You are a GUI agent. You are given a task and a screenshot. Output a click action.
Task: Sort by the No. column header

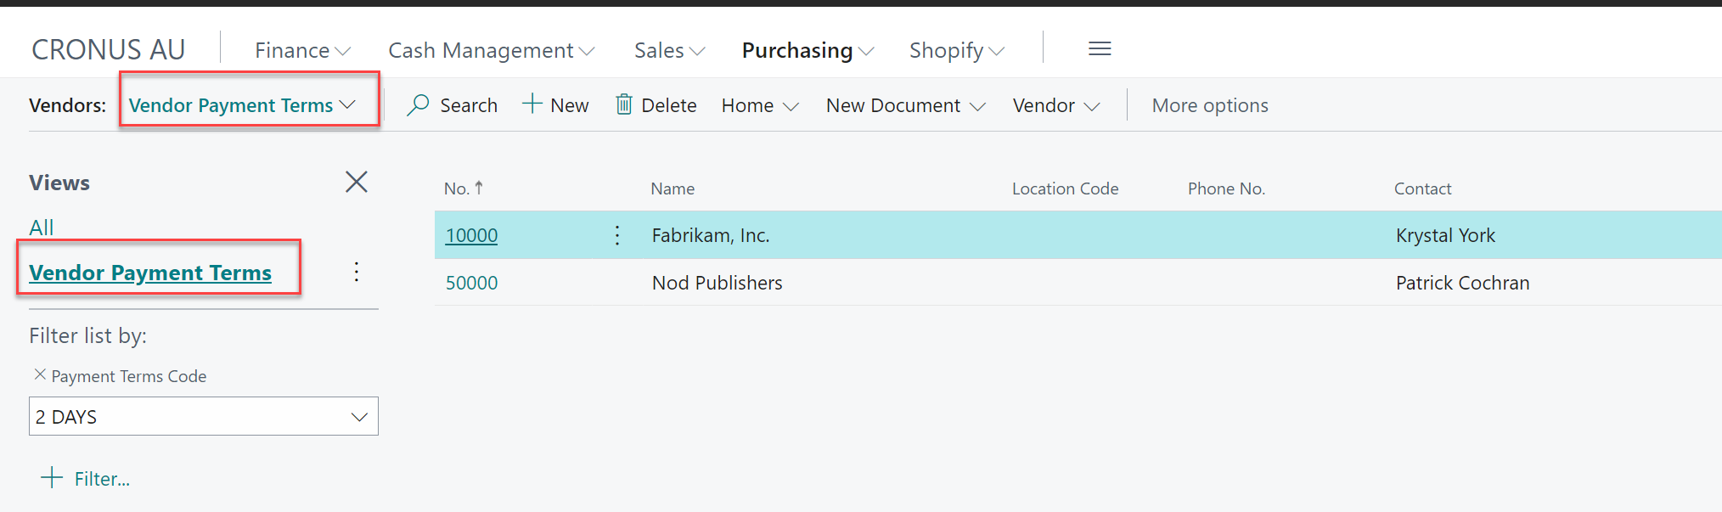pyautogui.click(x=457, y=188)
